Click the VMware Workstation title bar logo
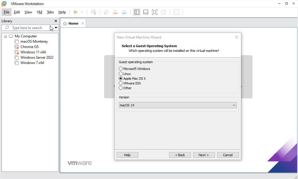 pyautogui.click(x=4, y=4)
